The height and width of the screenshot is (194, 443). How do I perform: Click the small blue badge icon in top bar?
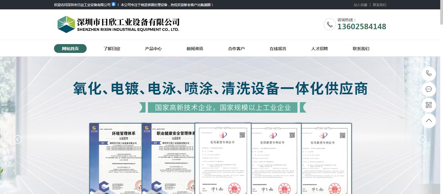[x=113, y=4]
